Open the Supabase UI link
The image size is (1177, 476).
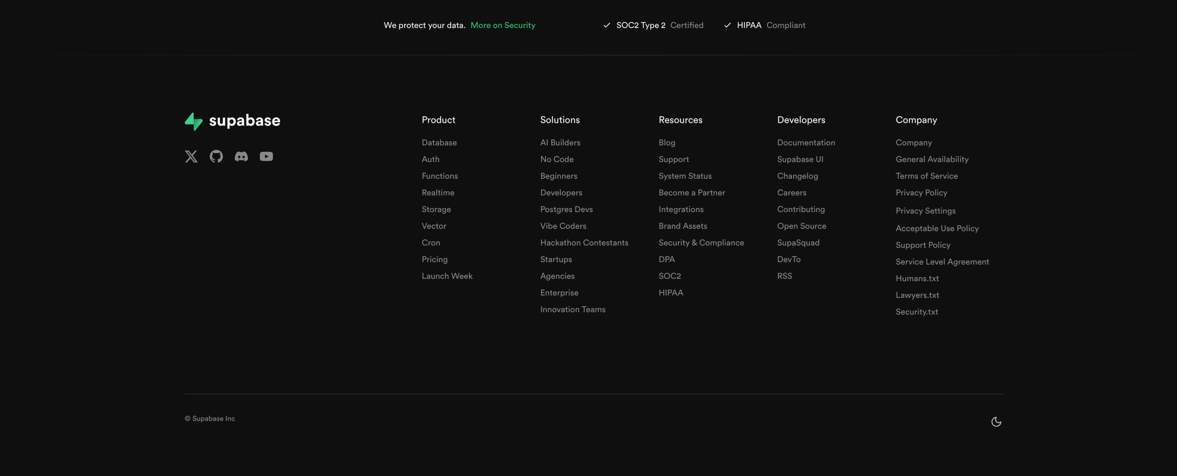(800, 159)
